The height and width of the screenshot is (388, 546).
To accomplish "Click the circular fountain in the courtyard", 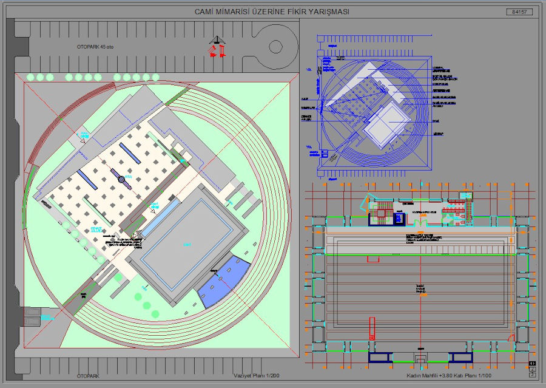I will [121, 179].
